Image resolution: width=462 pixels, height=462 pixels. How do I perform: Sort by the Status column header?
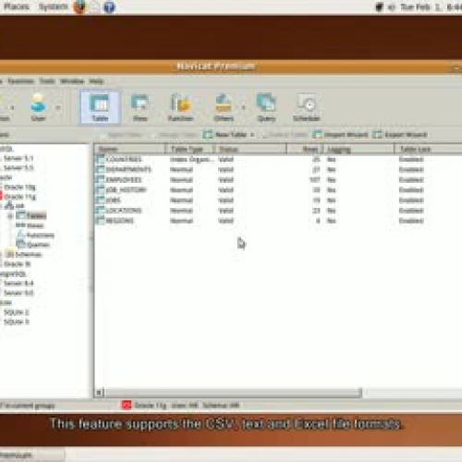click(x=250, y=149)
